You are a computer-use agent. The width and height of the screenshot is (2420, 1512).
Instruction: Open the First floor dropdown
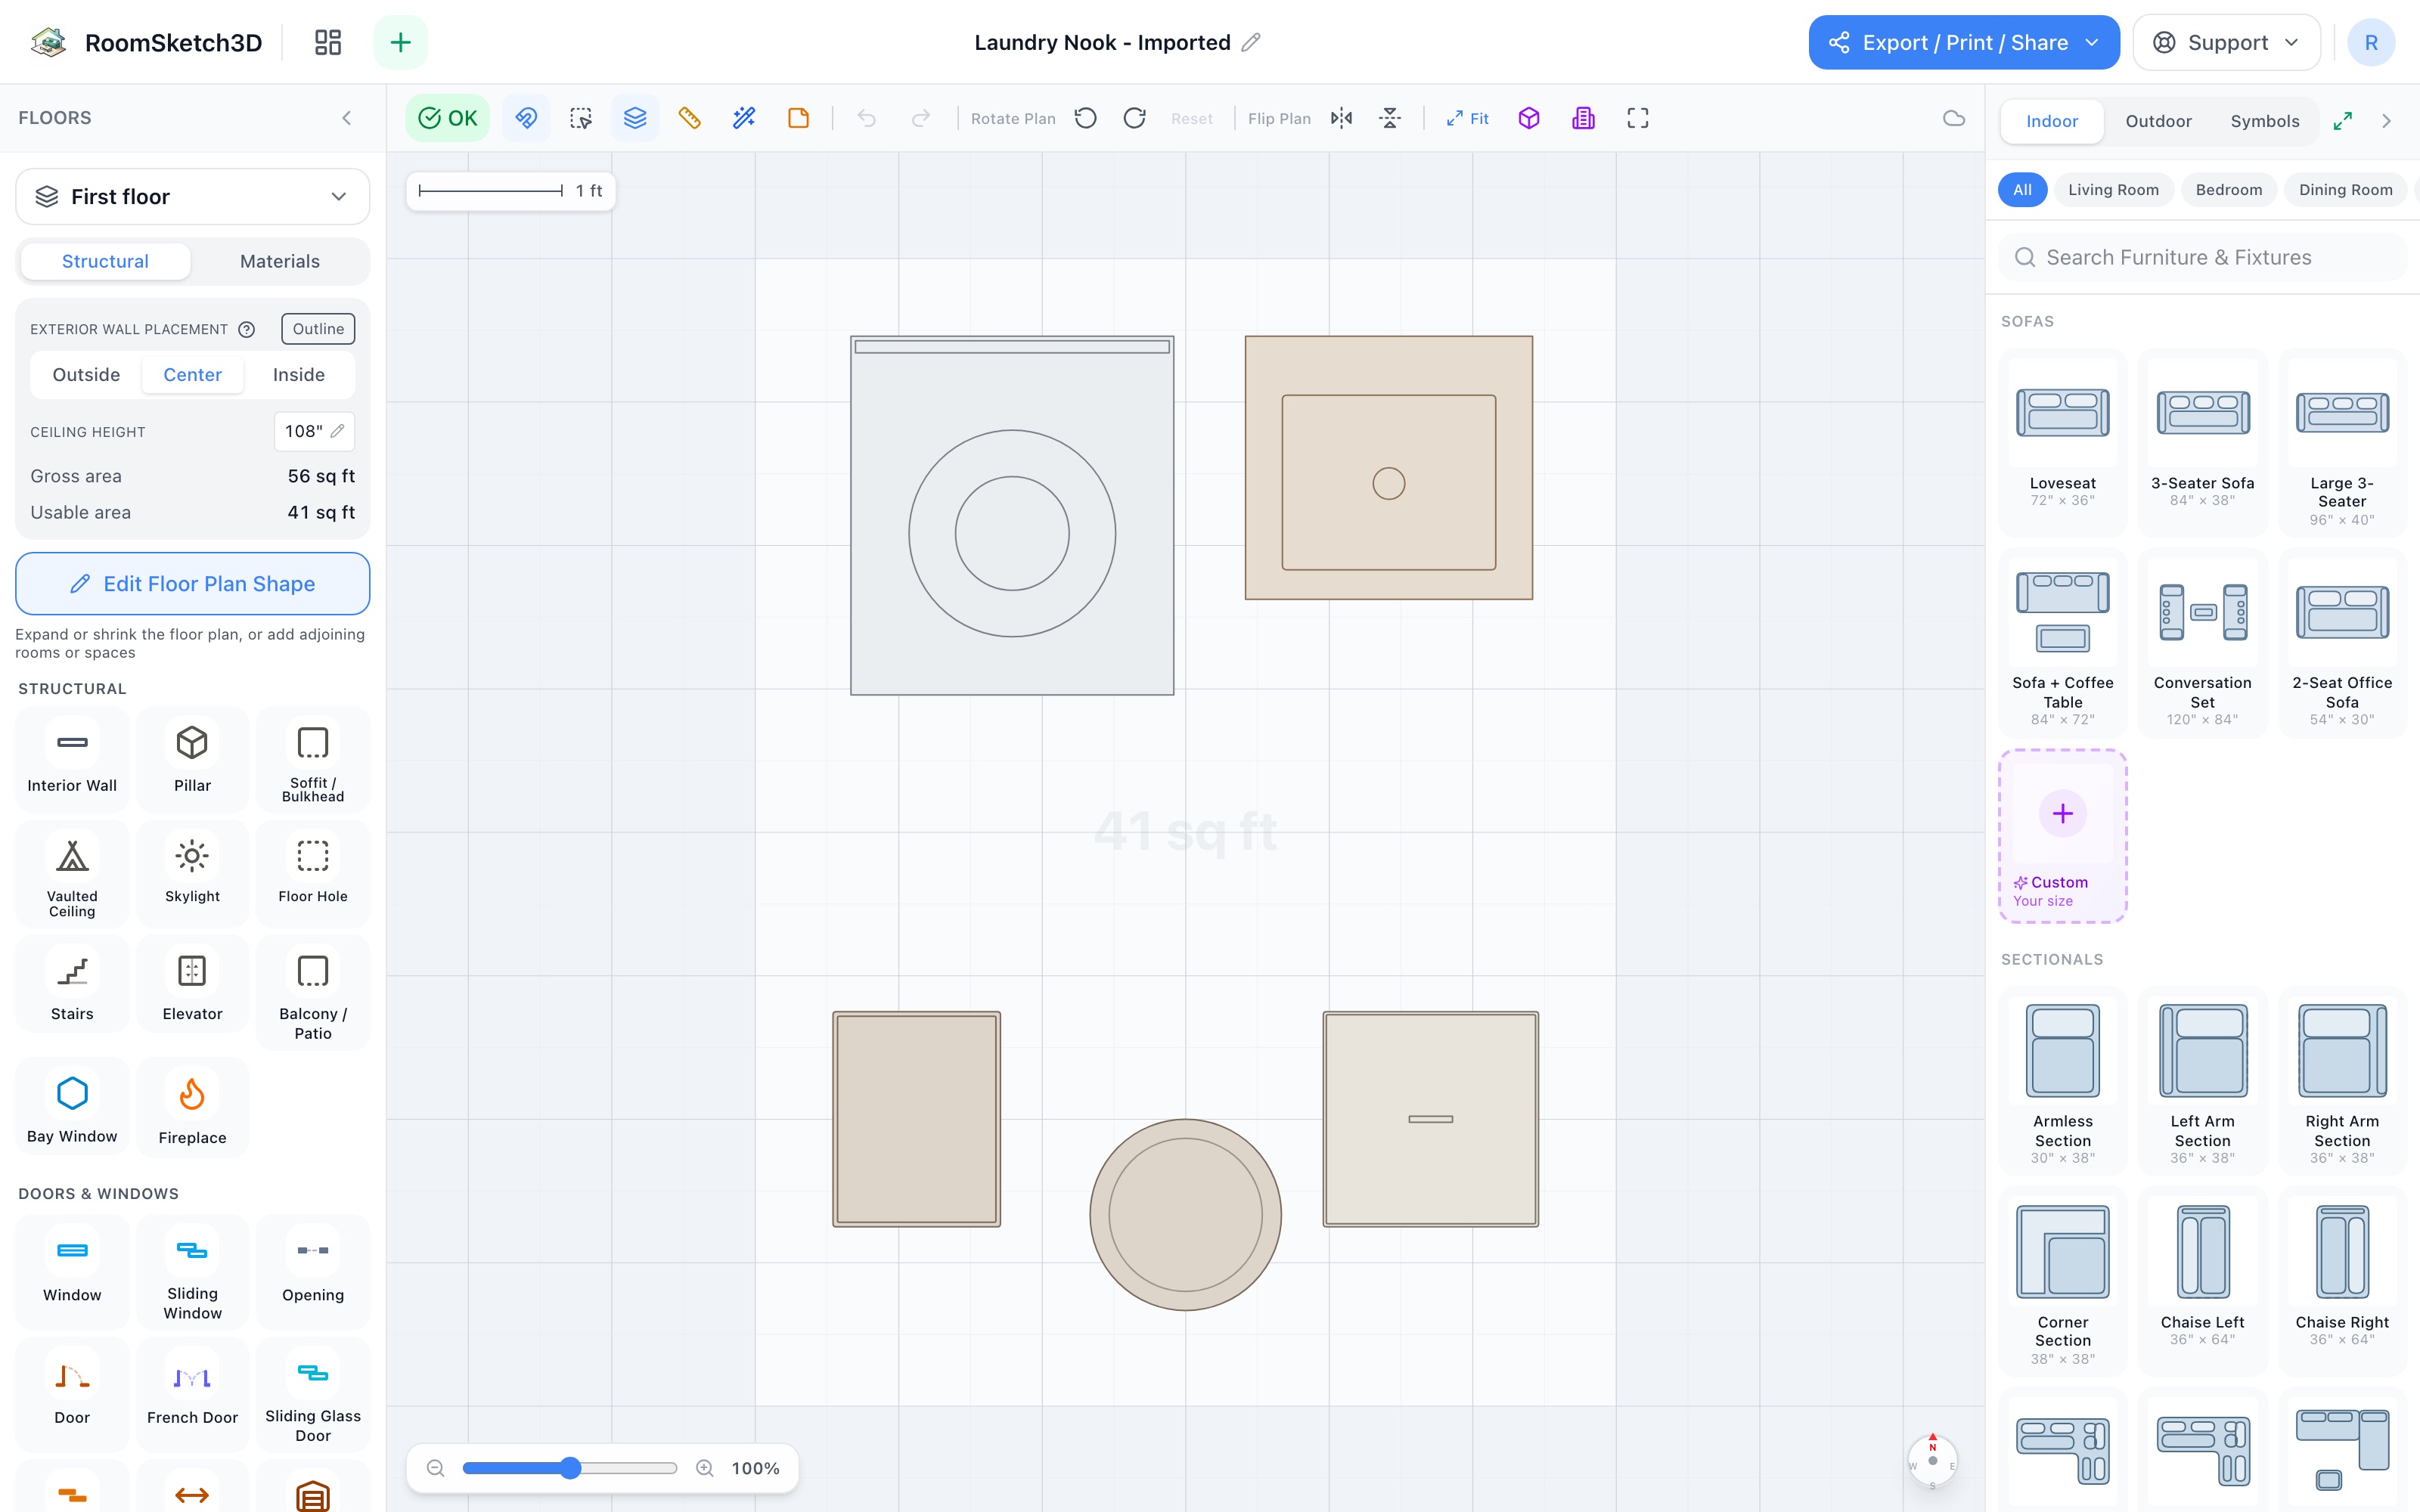[x=192, y=197]
